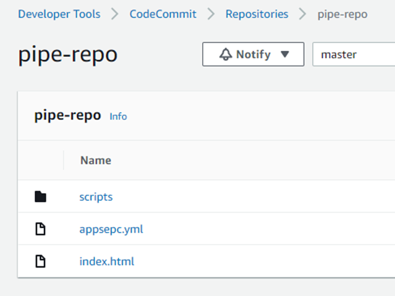
Task: Click the Name column header
Action: (96, 160)
